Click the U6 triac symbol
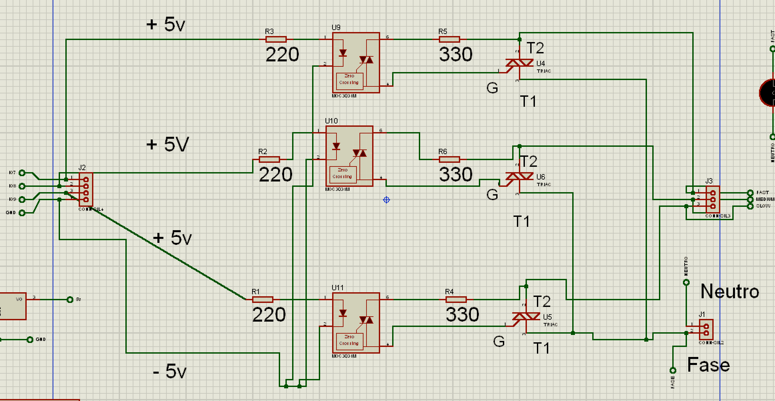This screenshot has width=775, height=401. pyautogui.click(x=519, y=176)
